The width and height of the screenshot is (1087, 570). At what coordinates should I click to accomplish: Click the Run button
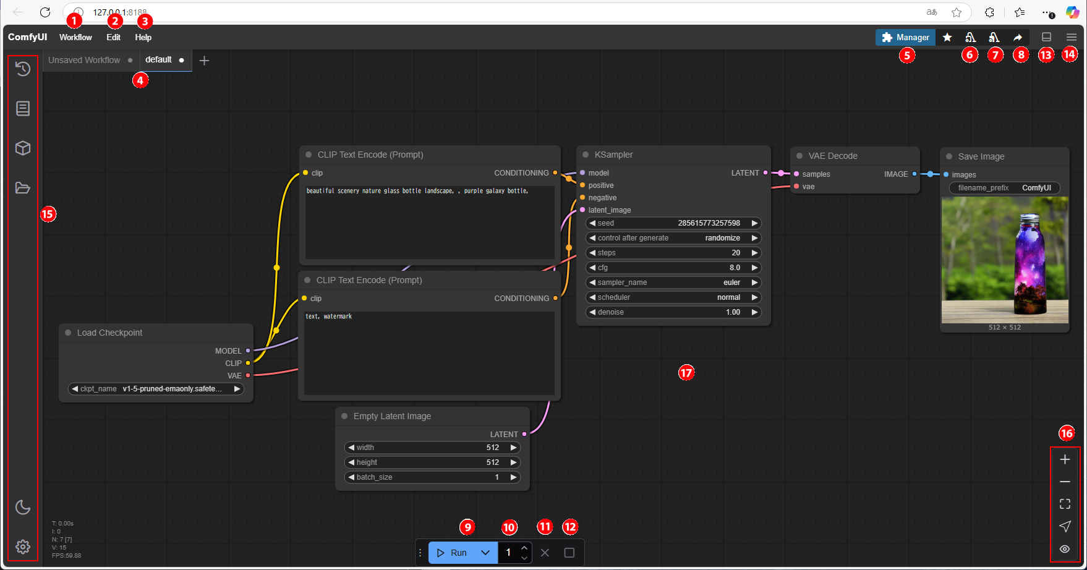[452, 553]
